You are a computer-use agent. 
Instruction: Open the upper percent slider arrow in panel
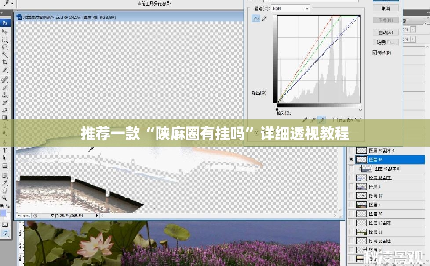tap(413, 29)
